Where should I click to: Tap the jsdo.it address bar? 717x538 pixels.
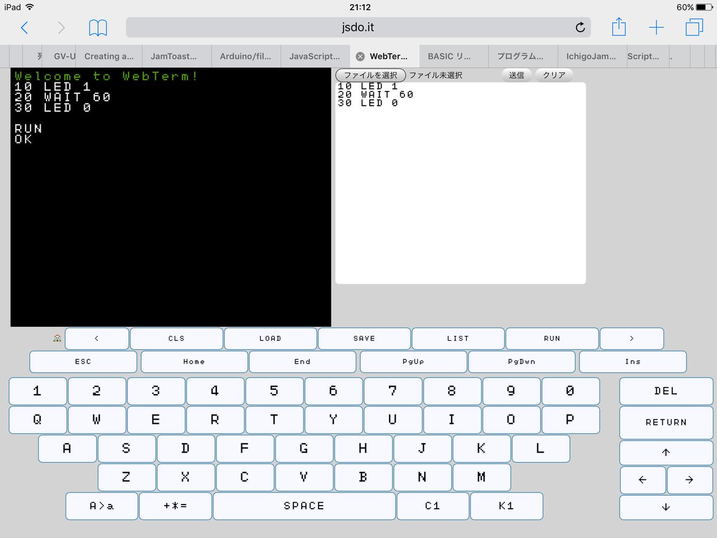click(x=358, y=27)
